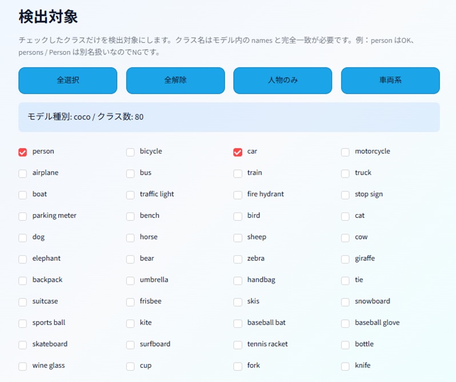
Task: Select the suitcase checkbox
Action: (x=23, y=302)
